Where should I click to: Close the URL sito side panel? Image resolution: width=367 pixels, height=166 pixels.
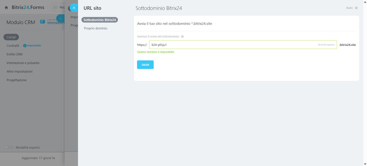(74, 8)
